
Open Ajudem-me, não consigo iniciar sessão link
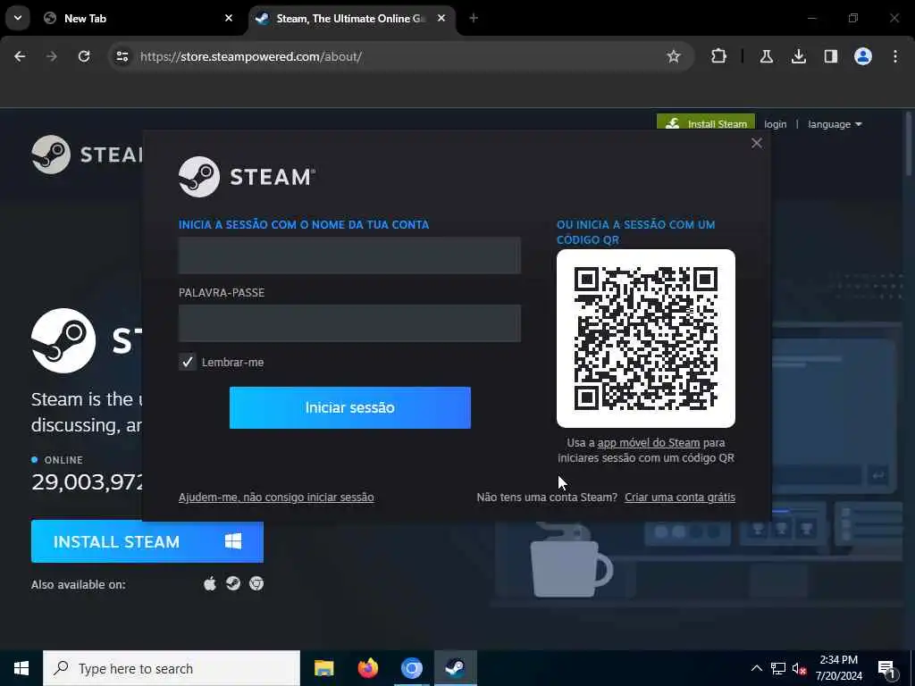(276, 498)
